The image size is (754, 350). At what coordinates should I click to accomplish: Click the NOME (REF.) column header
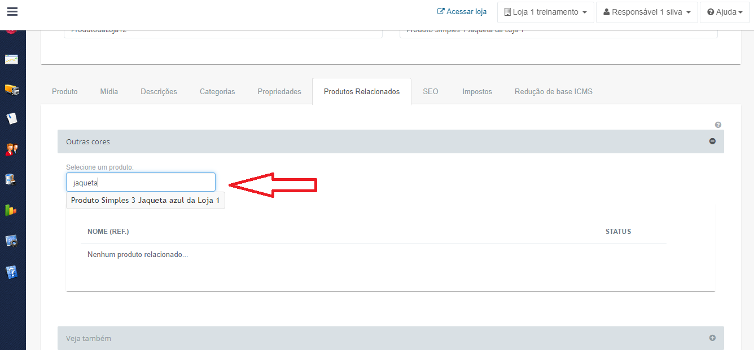(108, 232)
